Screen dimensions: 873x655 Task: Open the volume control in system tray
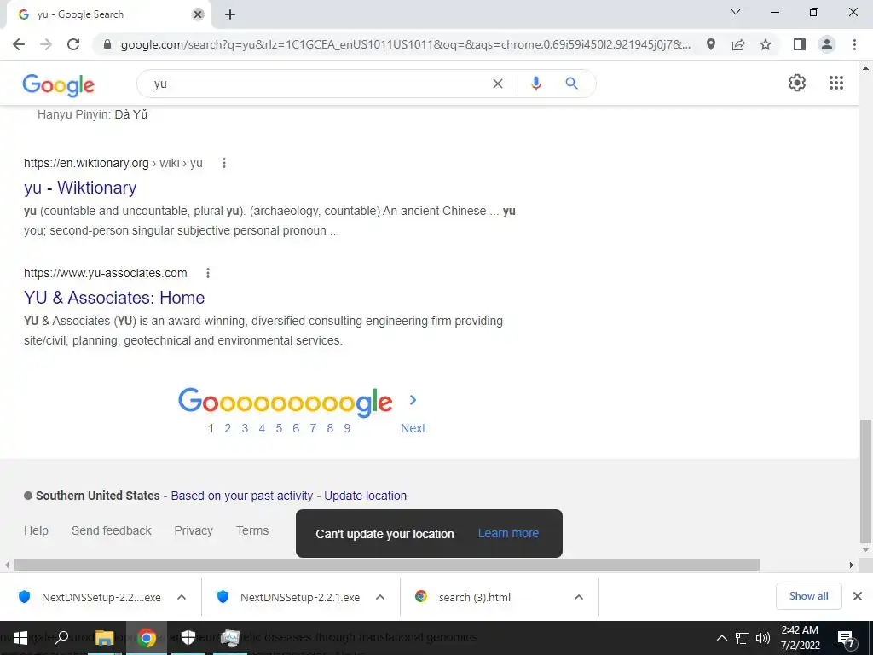pos(763,638)
